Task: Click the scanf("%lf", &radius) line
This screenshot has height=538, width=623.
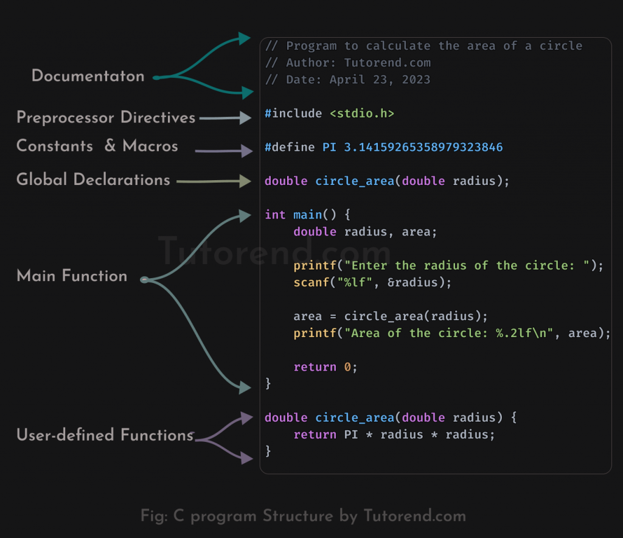Action: (x=372, y=282)
